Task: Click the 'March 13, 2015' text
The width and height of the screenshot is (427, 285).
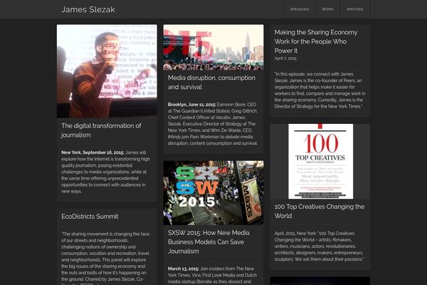Action: [x=184, y=269]
